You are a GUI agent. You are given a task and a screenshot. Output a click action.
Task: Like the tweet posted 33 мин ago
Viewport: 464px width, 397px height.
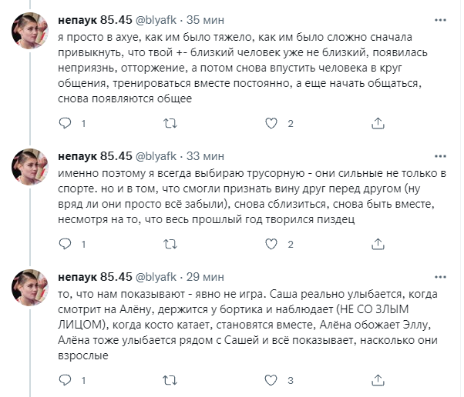click(x=271, y=245)
